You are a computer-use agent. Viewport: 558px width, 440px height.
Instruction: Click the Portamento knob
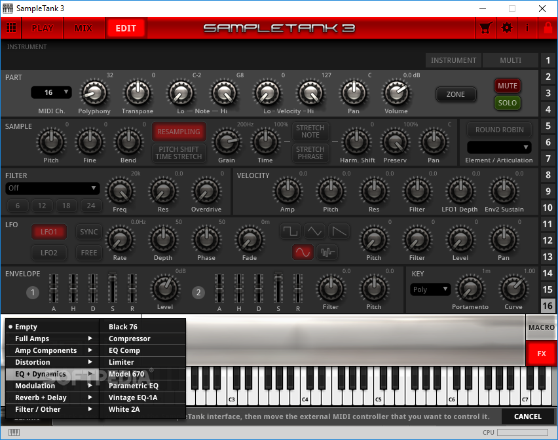470,289
